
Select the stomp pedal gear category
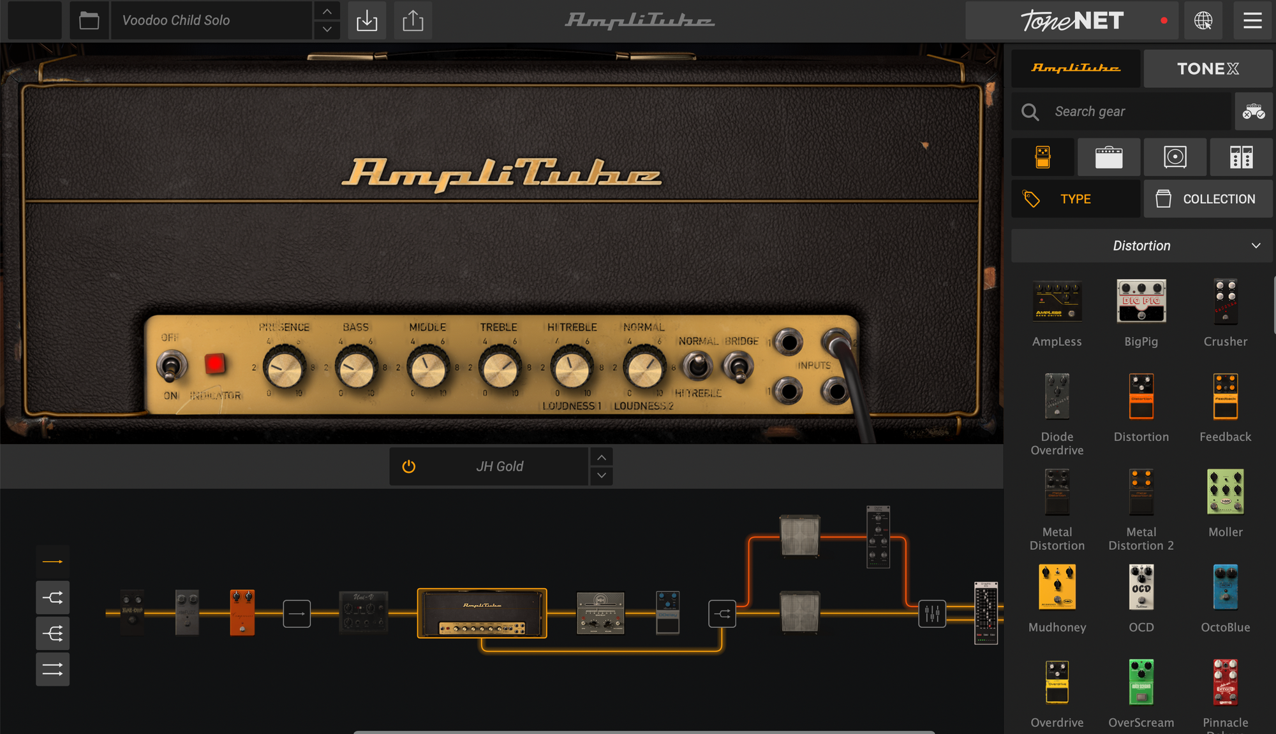click(x=1042, y=157)
